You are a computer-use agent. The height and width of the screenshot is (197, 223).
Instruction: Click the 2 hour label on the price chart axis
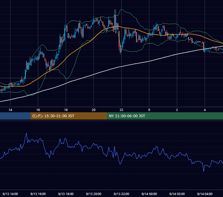[177, 110]
